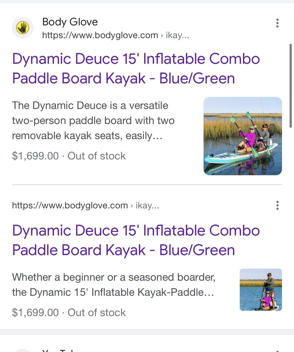
Task: Open thumbnail of standing paddle boarder
Action: tap(261, 290)
